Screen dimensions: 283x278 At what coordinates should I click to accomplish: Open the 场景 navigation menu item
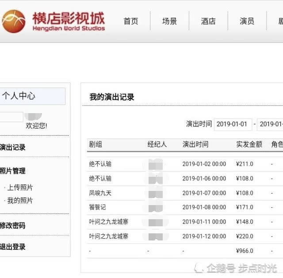pyautogui.click(x=169, y=21)
